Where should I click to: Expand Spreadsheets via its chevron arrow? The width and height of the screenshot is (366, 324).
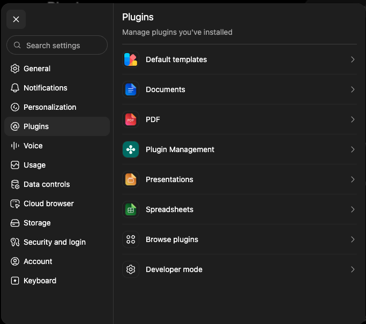[x=353, y=209]
